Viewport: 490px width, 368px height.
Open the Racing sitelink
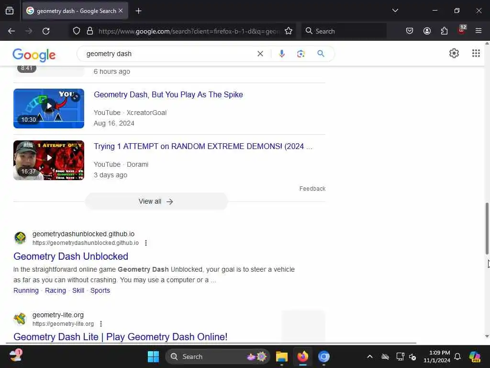coord(56,290)
